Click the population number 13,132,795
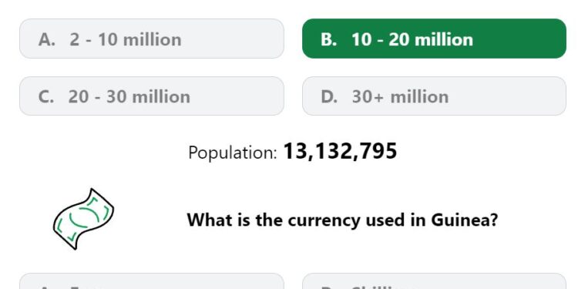Viewport: 578px width, 289px height. coord(340,151)
